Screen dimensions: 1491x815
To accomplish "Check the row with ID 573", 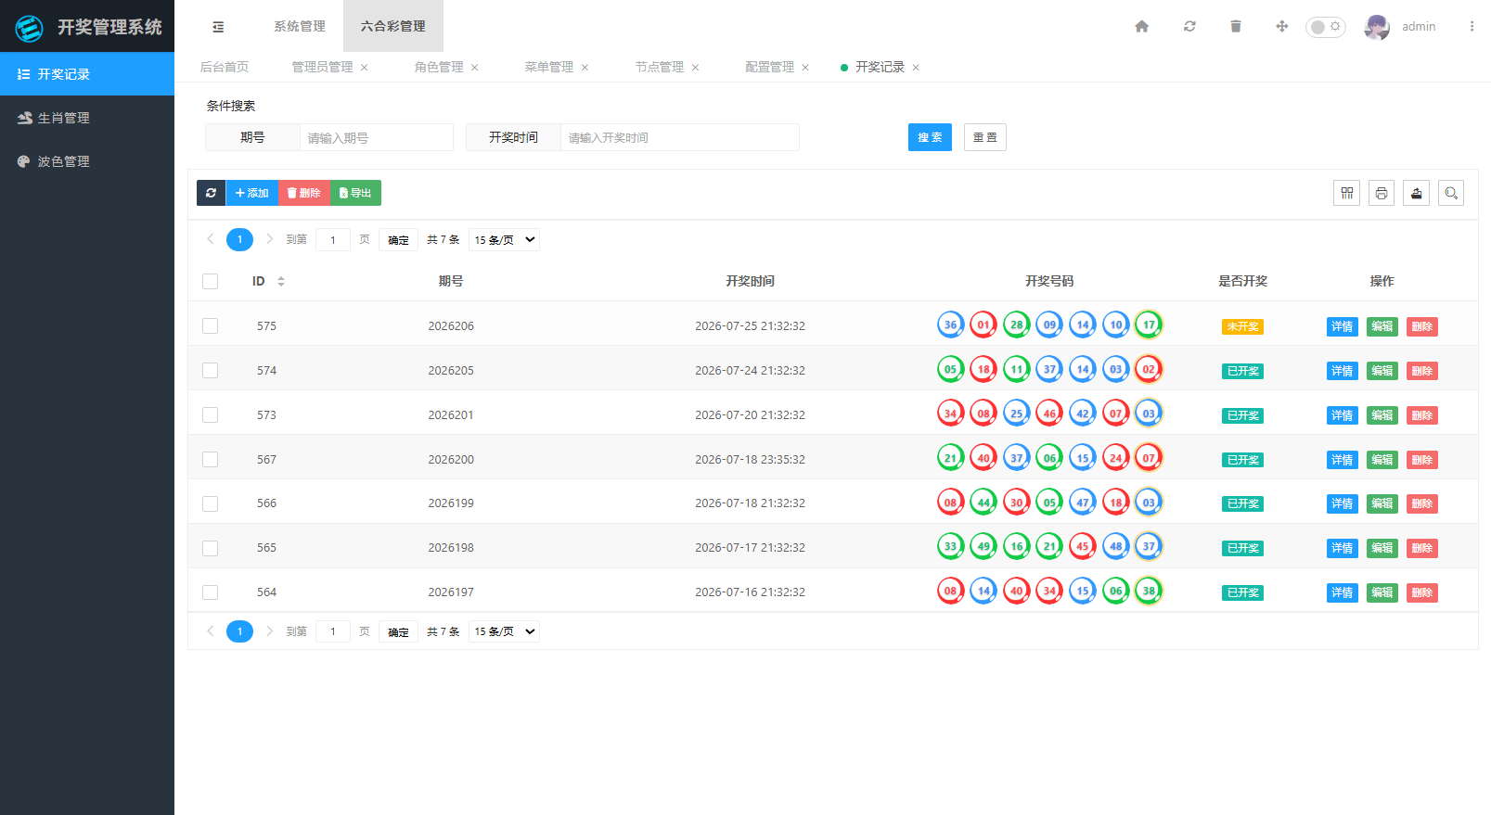I will 211,414.
